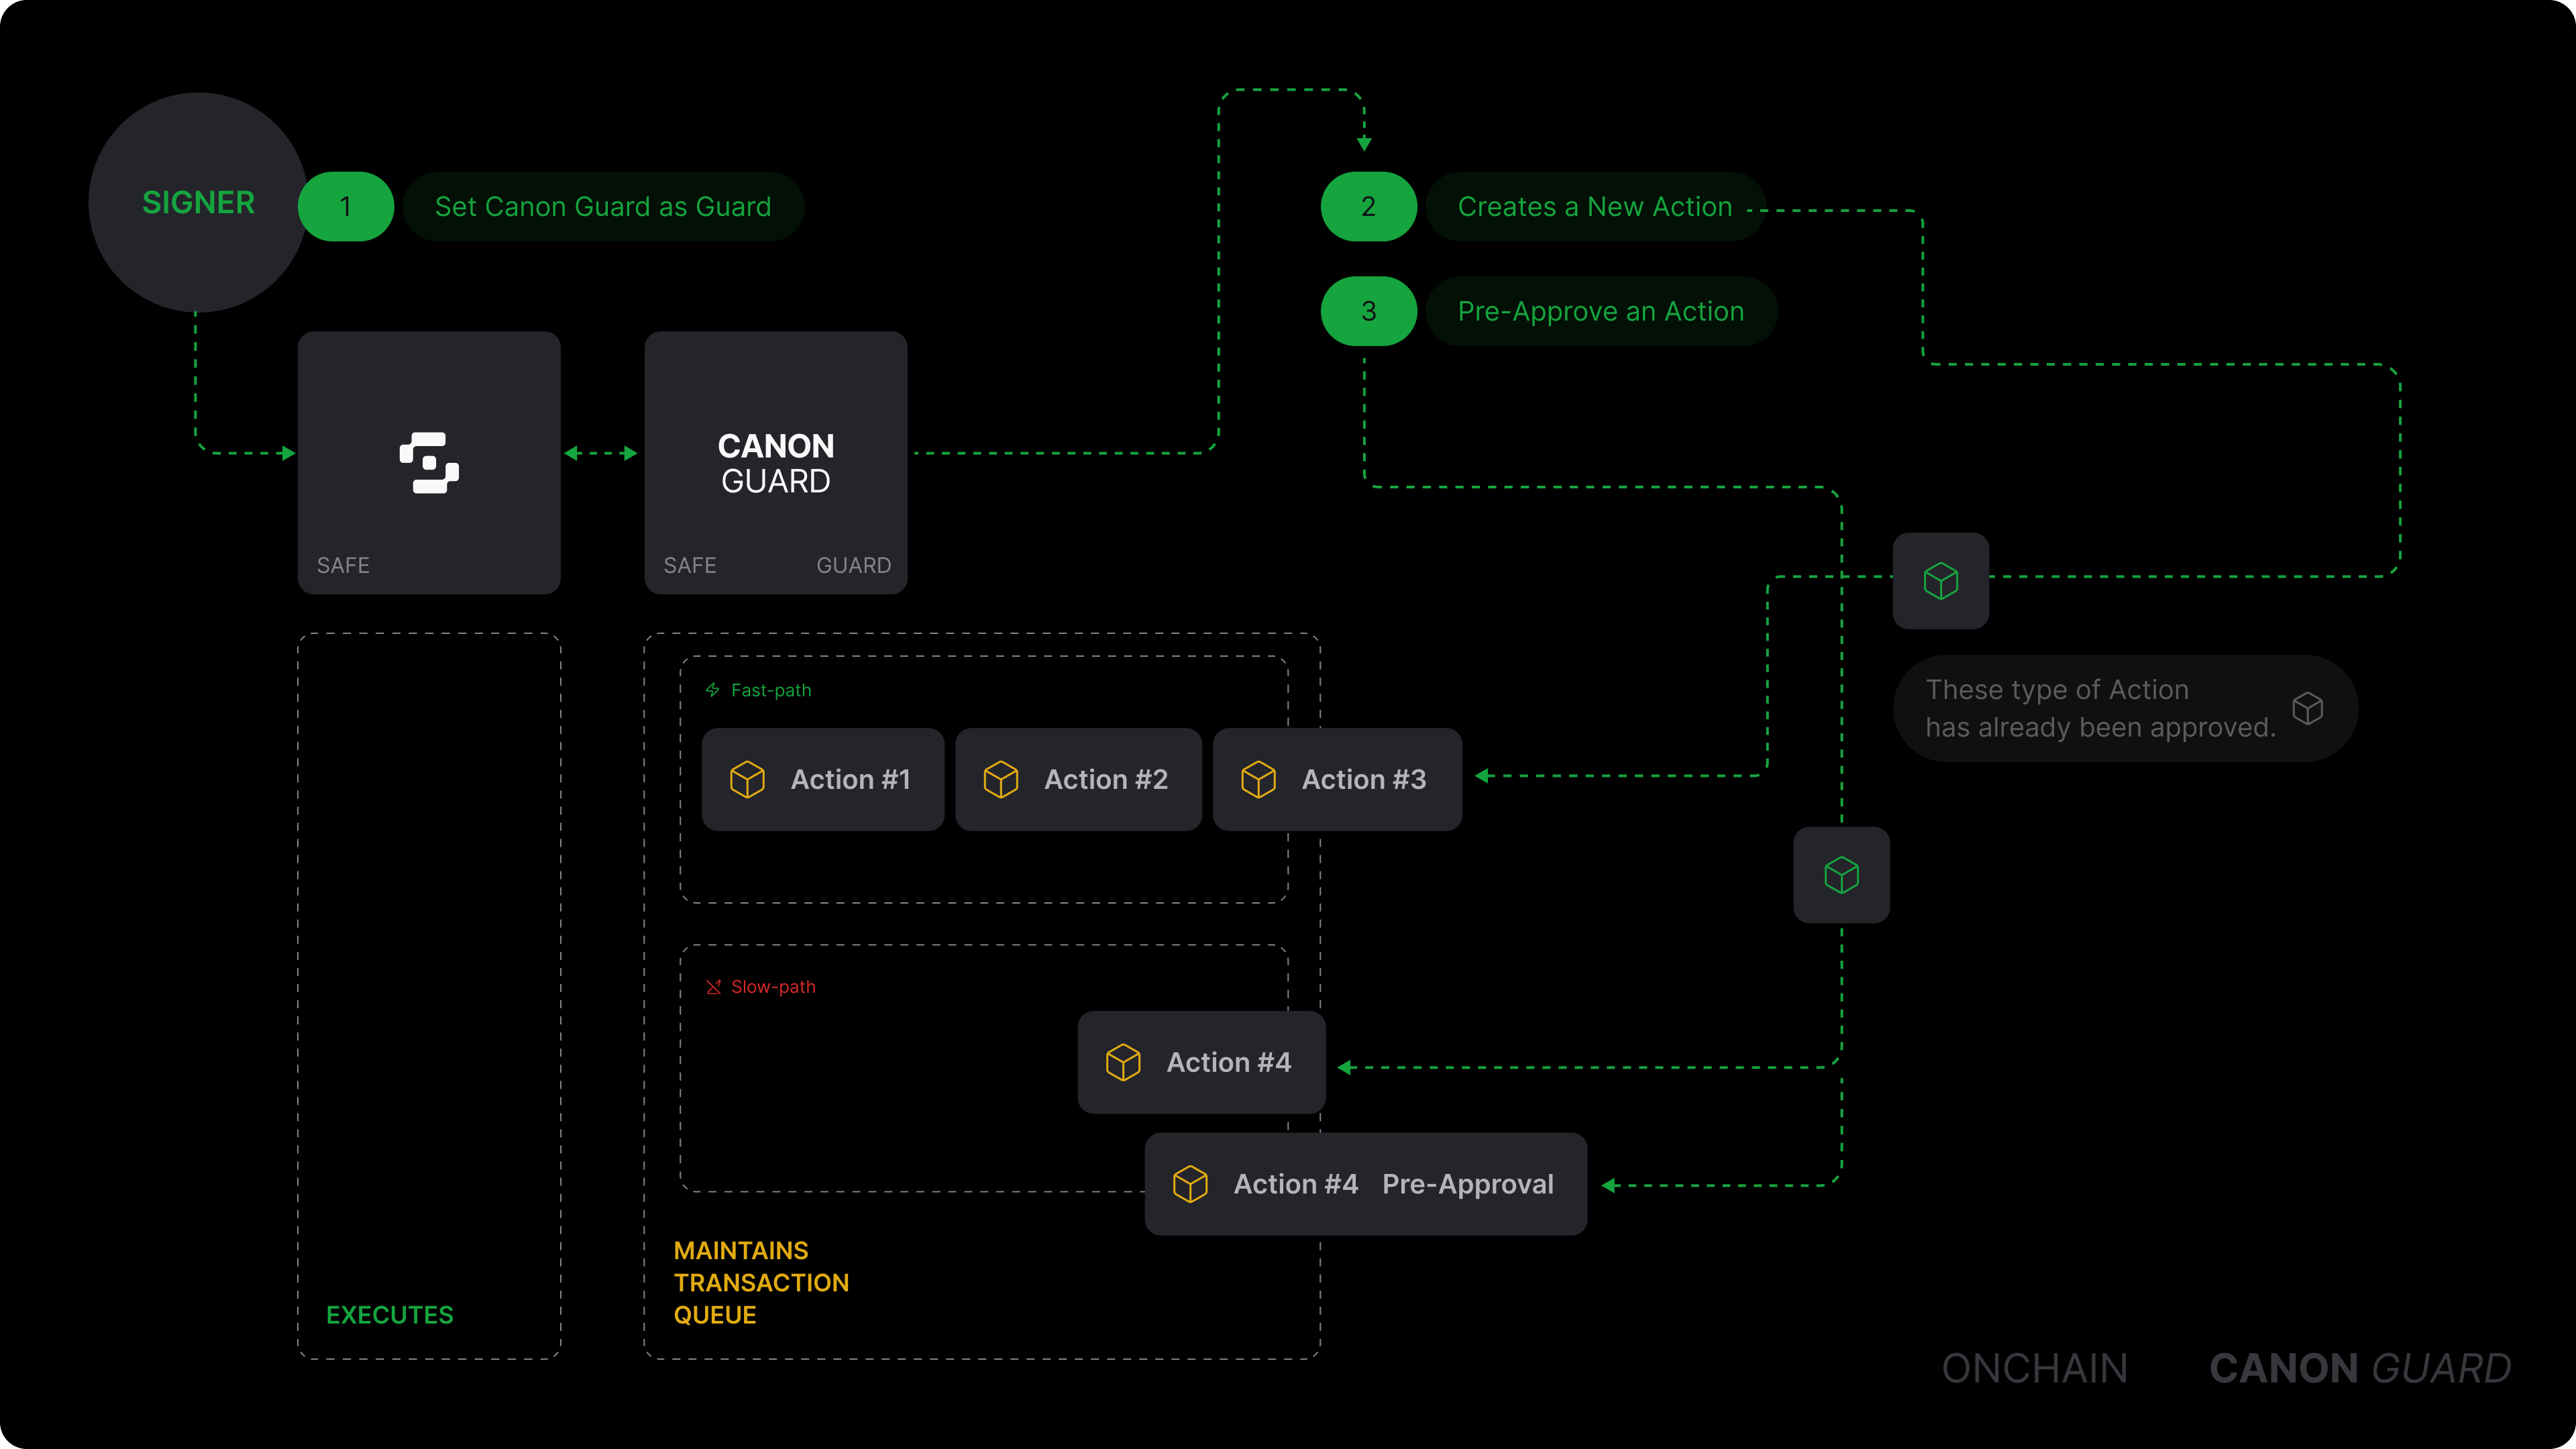The image size is (2576, 1449).
Task: Click the SIGNER circle
Action: tap(198, 203)
